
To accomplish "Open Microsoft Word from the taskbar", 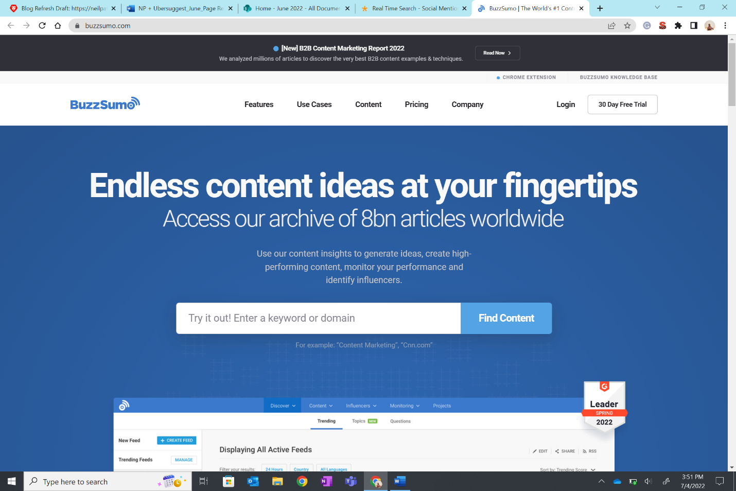I will 400,481.
